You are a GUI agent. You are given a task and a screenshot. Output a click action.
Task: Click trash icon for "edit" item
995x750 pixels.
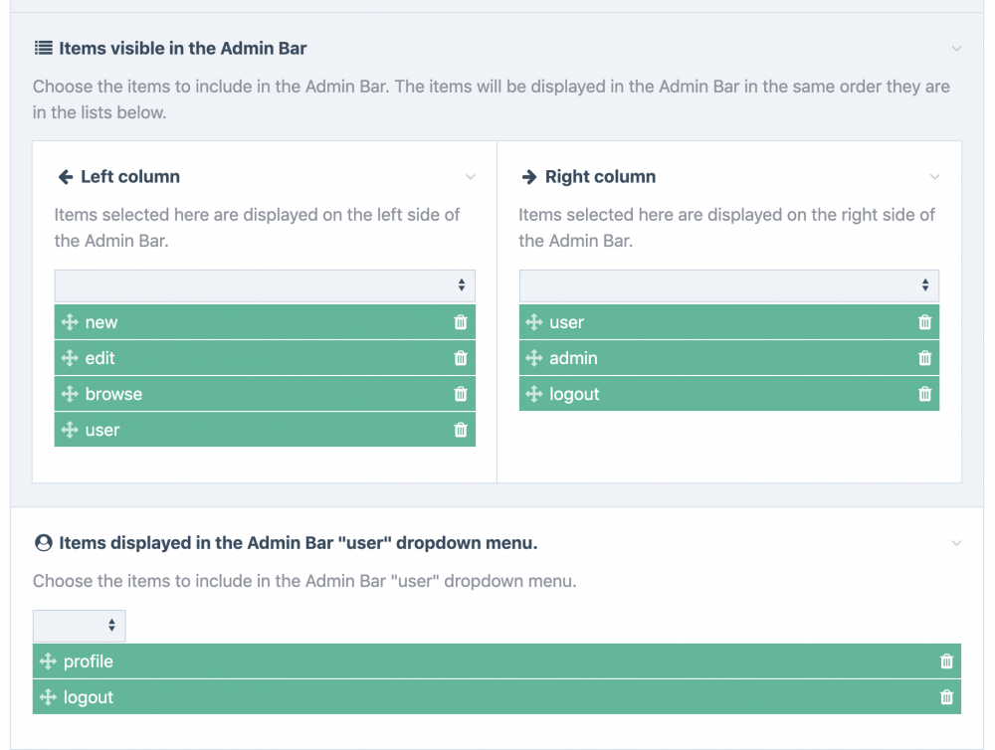461,358
